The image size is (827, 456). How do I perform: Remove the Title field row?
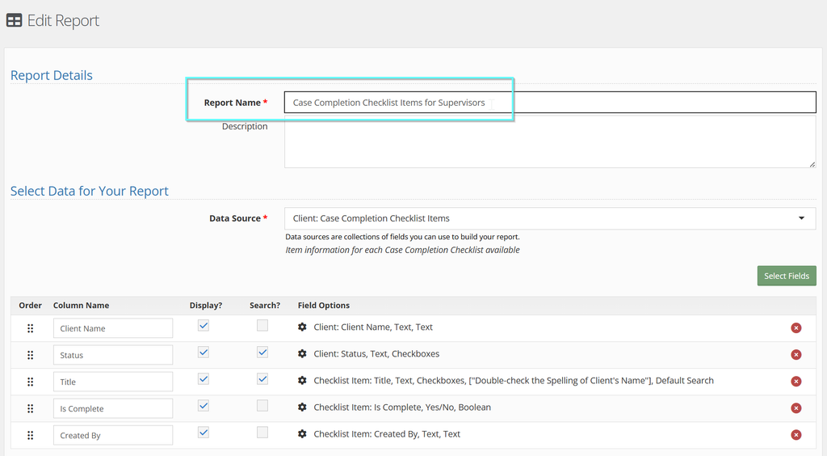tap(796, 382)
